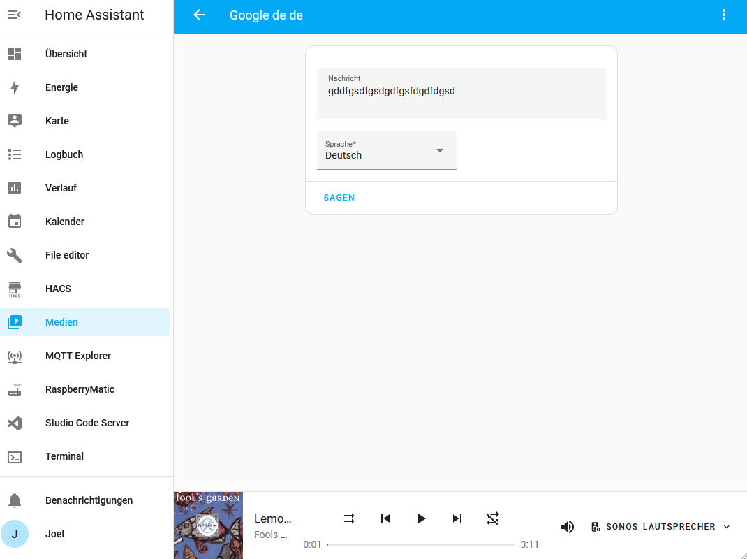This screenshot has height=559, width=747.
Task: Mute via the volume speaker icon
Action: [568, 527]
